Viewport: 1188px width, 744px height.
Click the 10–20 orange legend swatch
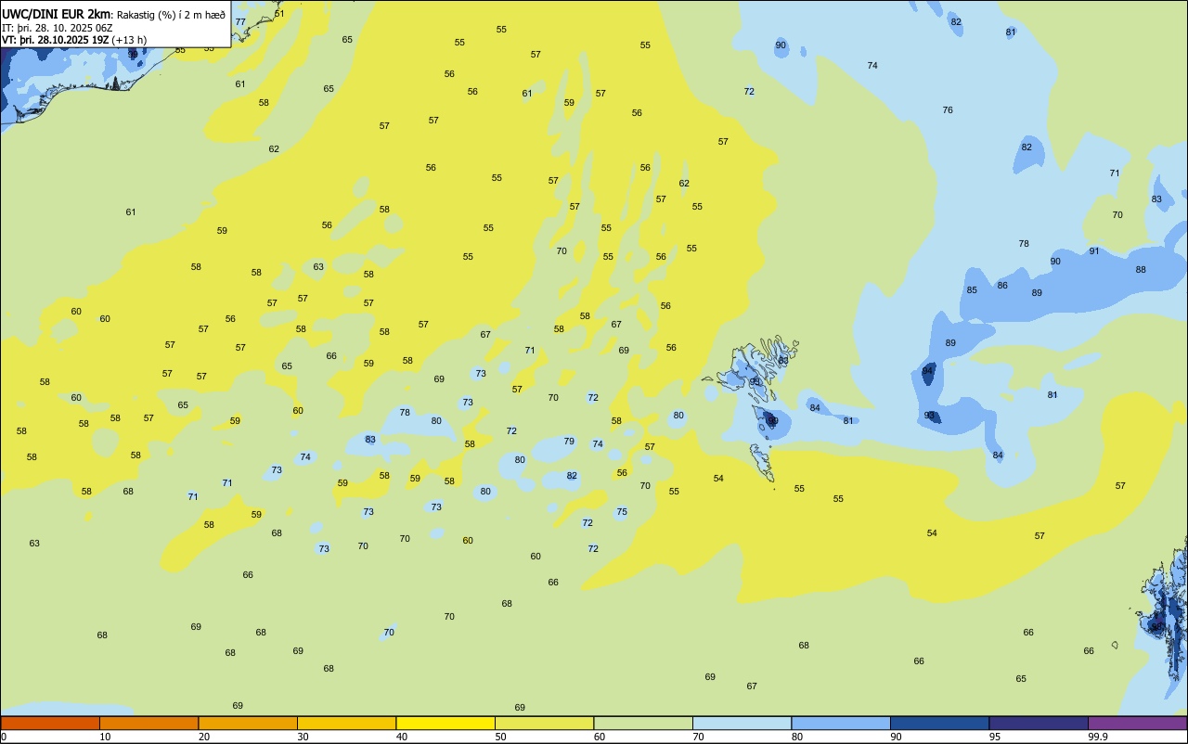pyautogui.click(x=148, y=723)
